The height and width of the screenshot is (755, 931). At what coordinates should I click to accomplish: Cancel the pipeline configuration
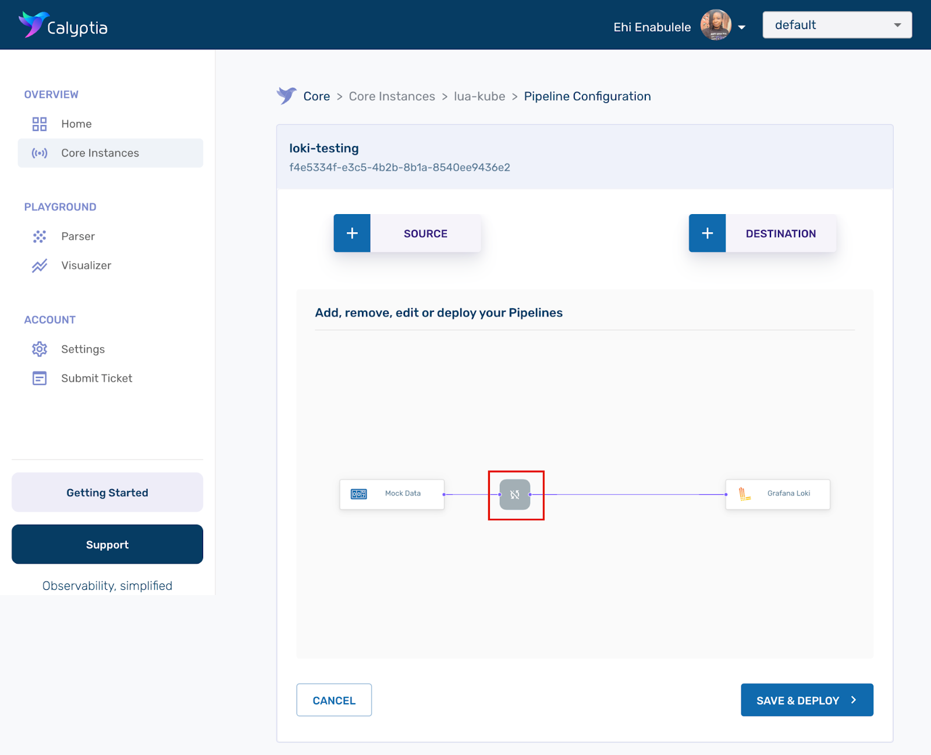pos(334,700)
